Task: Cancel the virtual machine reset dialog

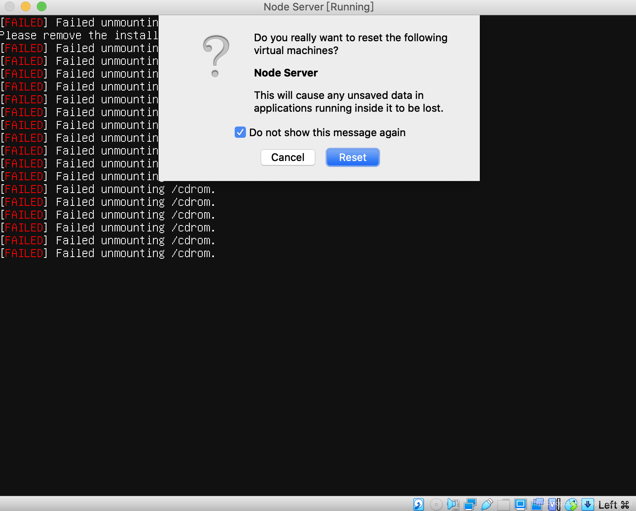Action: click(x=288, y=157)
